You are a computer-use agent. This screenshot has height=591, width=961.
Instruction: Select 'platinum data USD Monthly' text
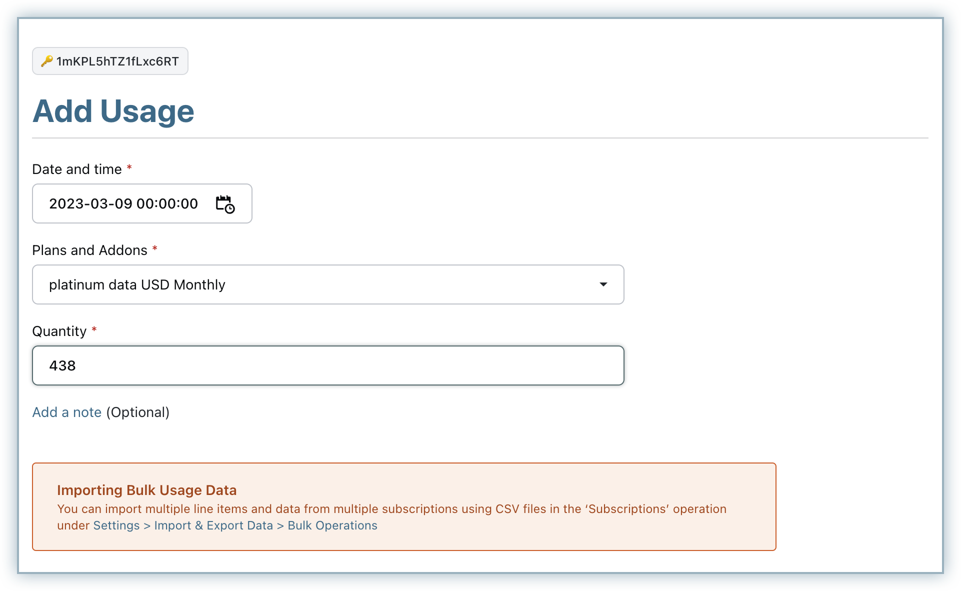coord(137,284)
